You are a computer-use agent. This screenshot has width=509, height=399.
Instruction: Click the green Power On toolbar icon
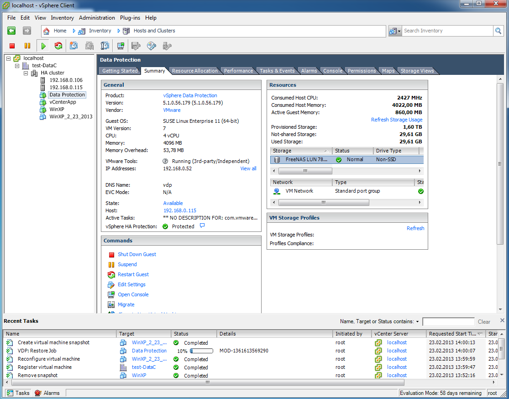(x=43, y=46)
